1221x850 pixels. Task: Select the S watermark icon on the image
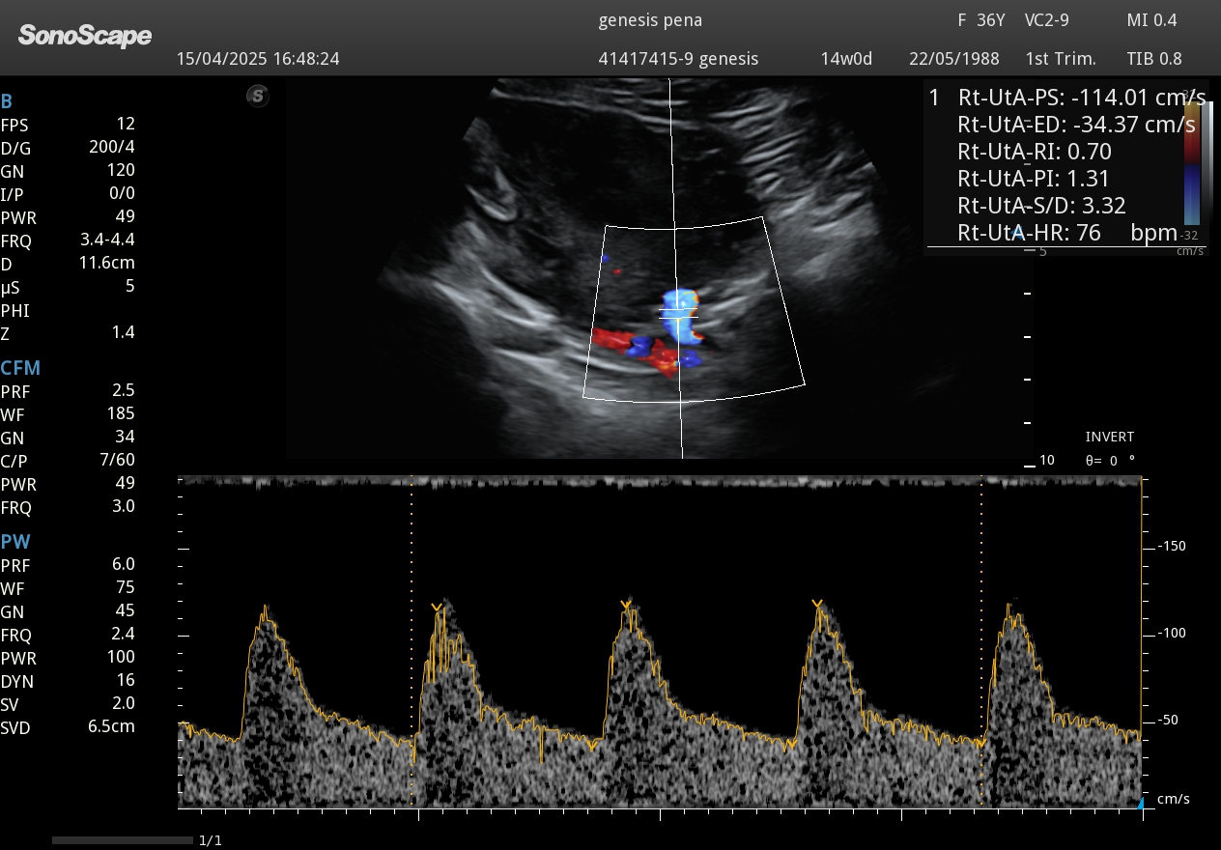click(x=258, y=97)
